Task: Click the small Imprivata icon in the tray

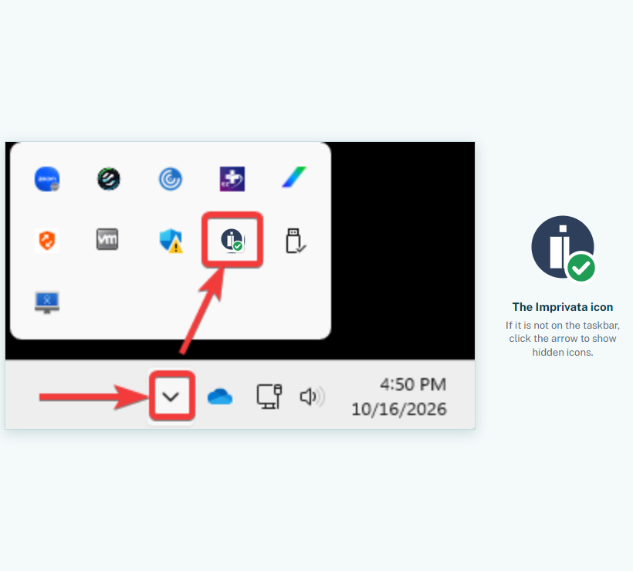Action: 232,240
